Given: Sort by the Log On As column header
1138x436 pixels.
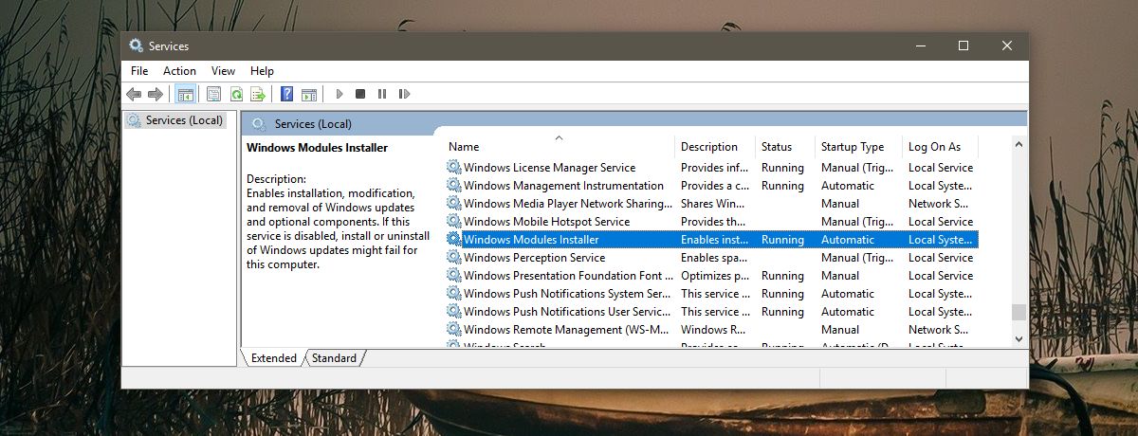Looking at the screenshot, I should pyautogui.click(x=940, y=147).
